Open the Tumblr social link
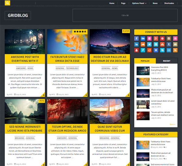This screenshot has height=166, width=182. coord(169,44)
